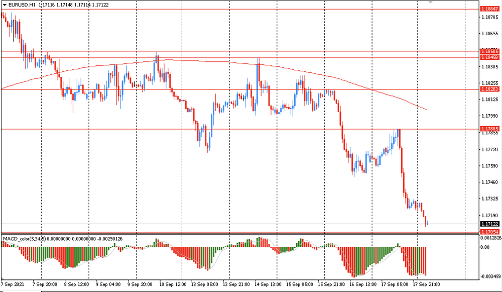Select the red 1.18458 level label
This screenshot has height=292, width=502.
click(490, 57)
